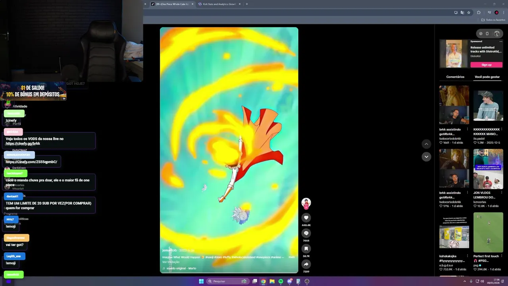This screenshot has width=508, height=286.
Task: Open comments via speech bubble icon
Action: click(x=306, y=233)
